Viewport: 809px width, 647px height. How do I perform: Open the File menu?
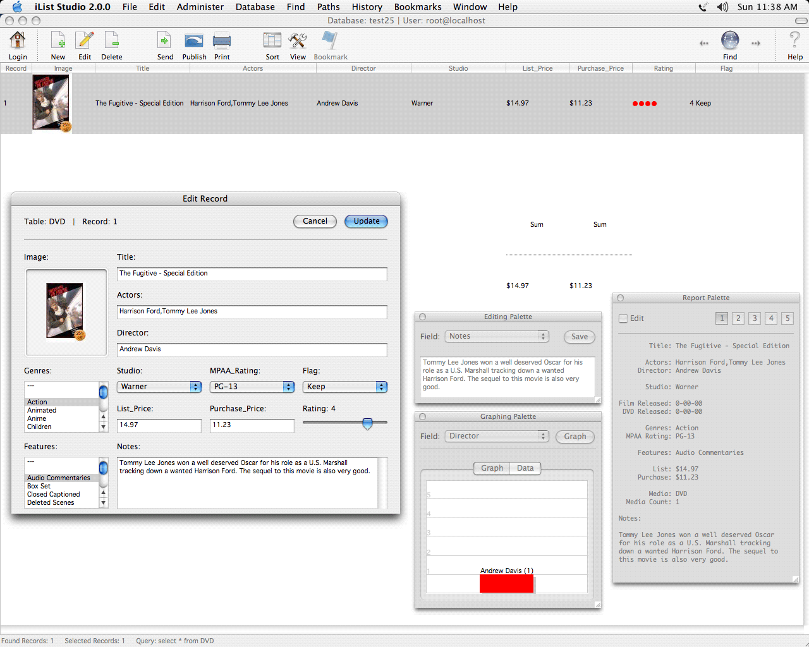pos(130,7)
